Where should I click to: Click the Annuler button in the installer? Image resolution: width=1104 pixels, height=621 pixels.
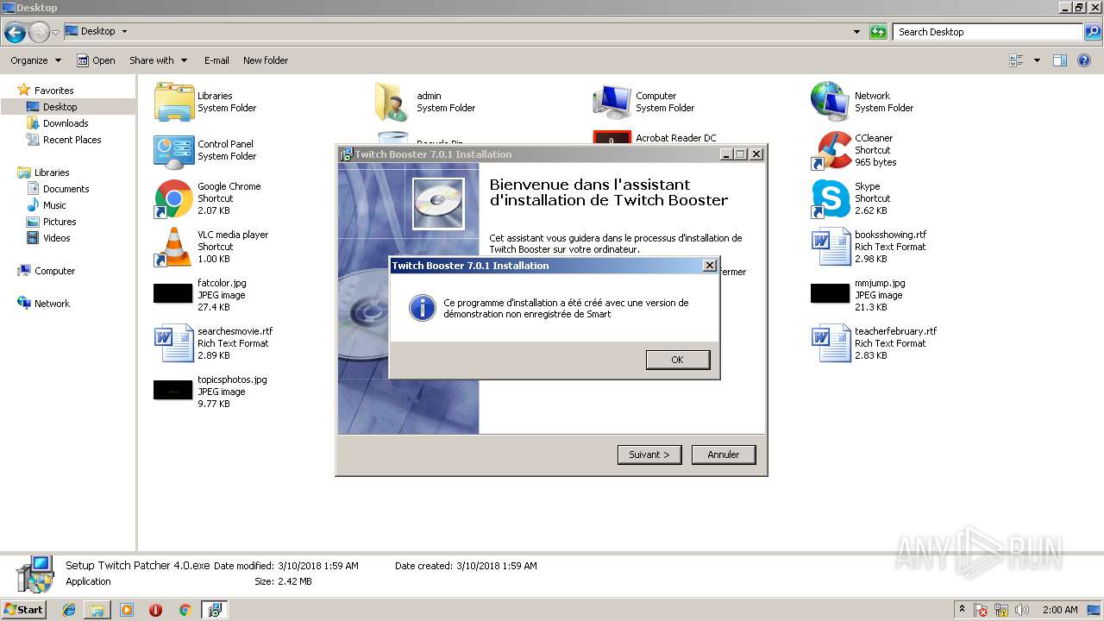click(x=724, y=455)
